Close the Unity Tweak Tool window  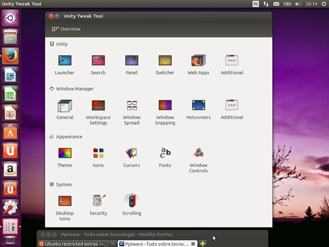tap(51, 16)
